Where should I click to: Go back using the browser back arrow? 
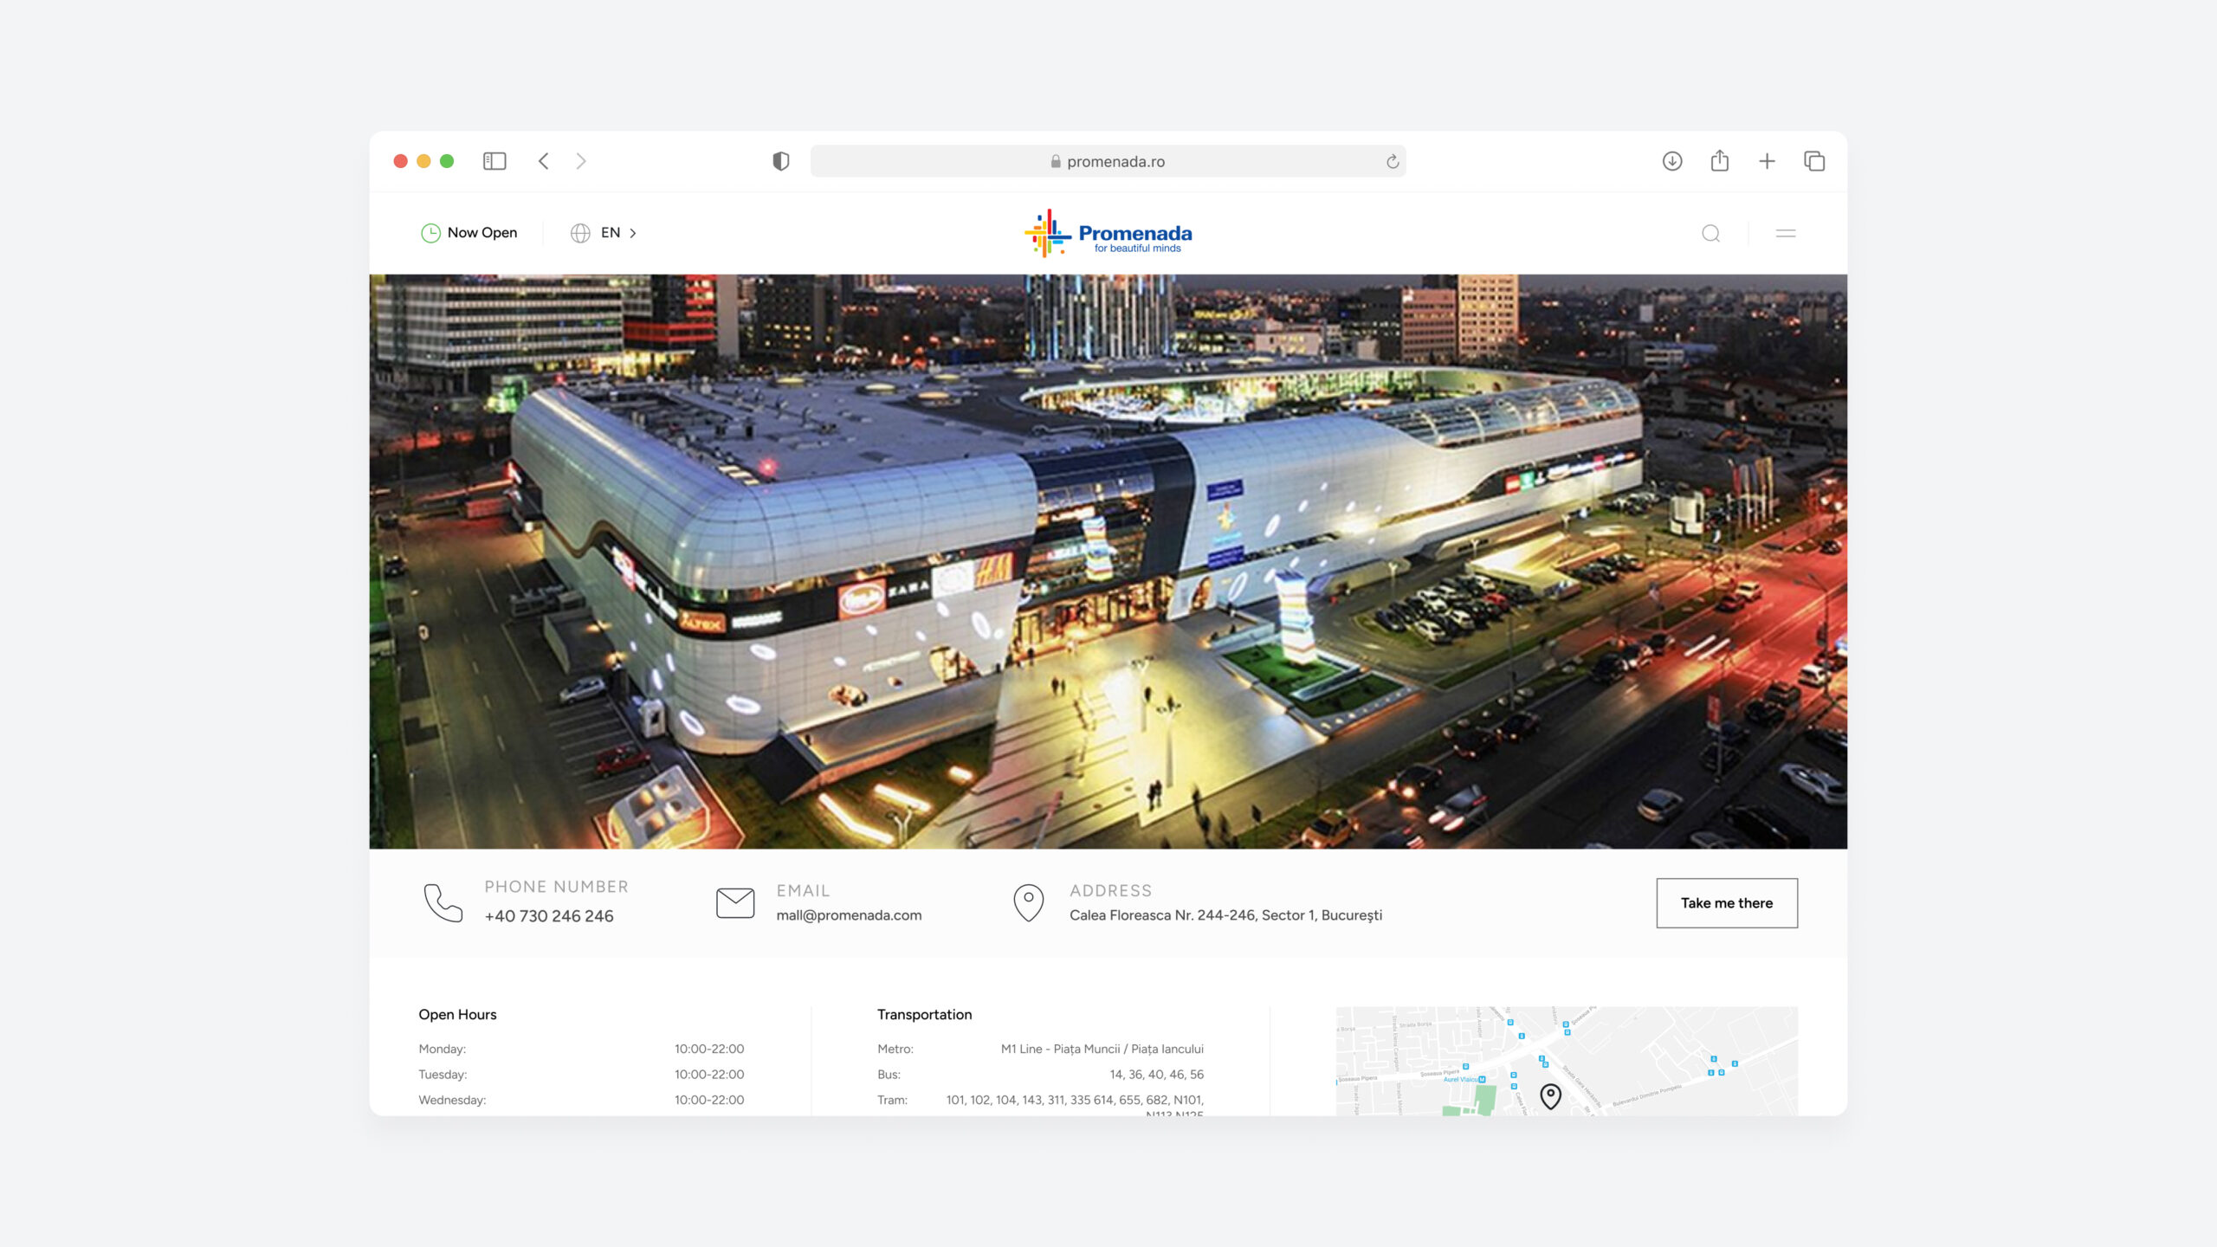[x=544, y=161]
